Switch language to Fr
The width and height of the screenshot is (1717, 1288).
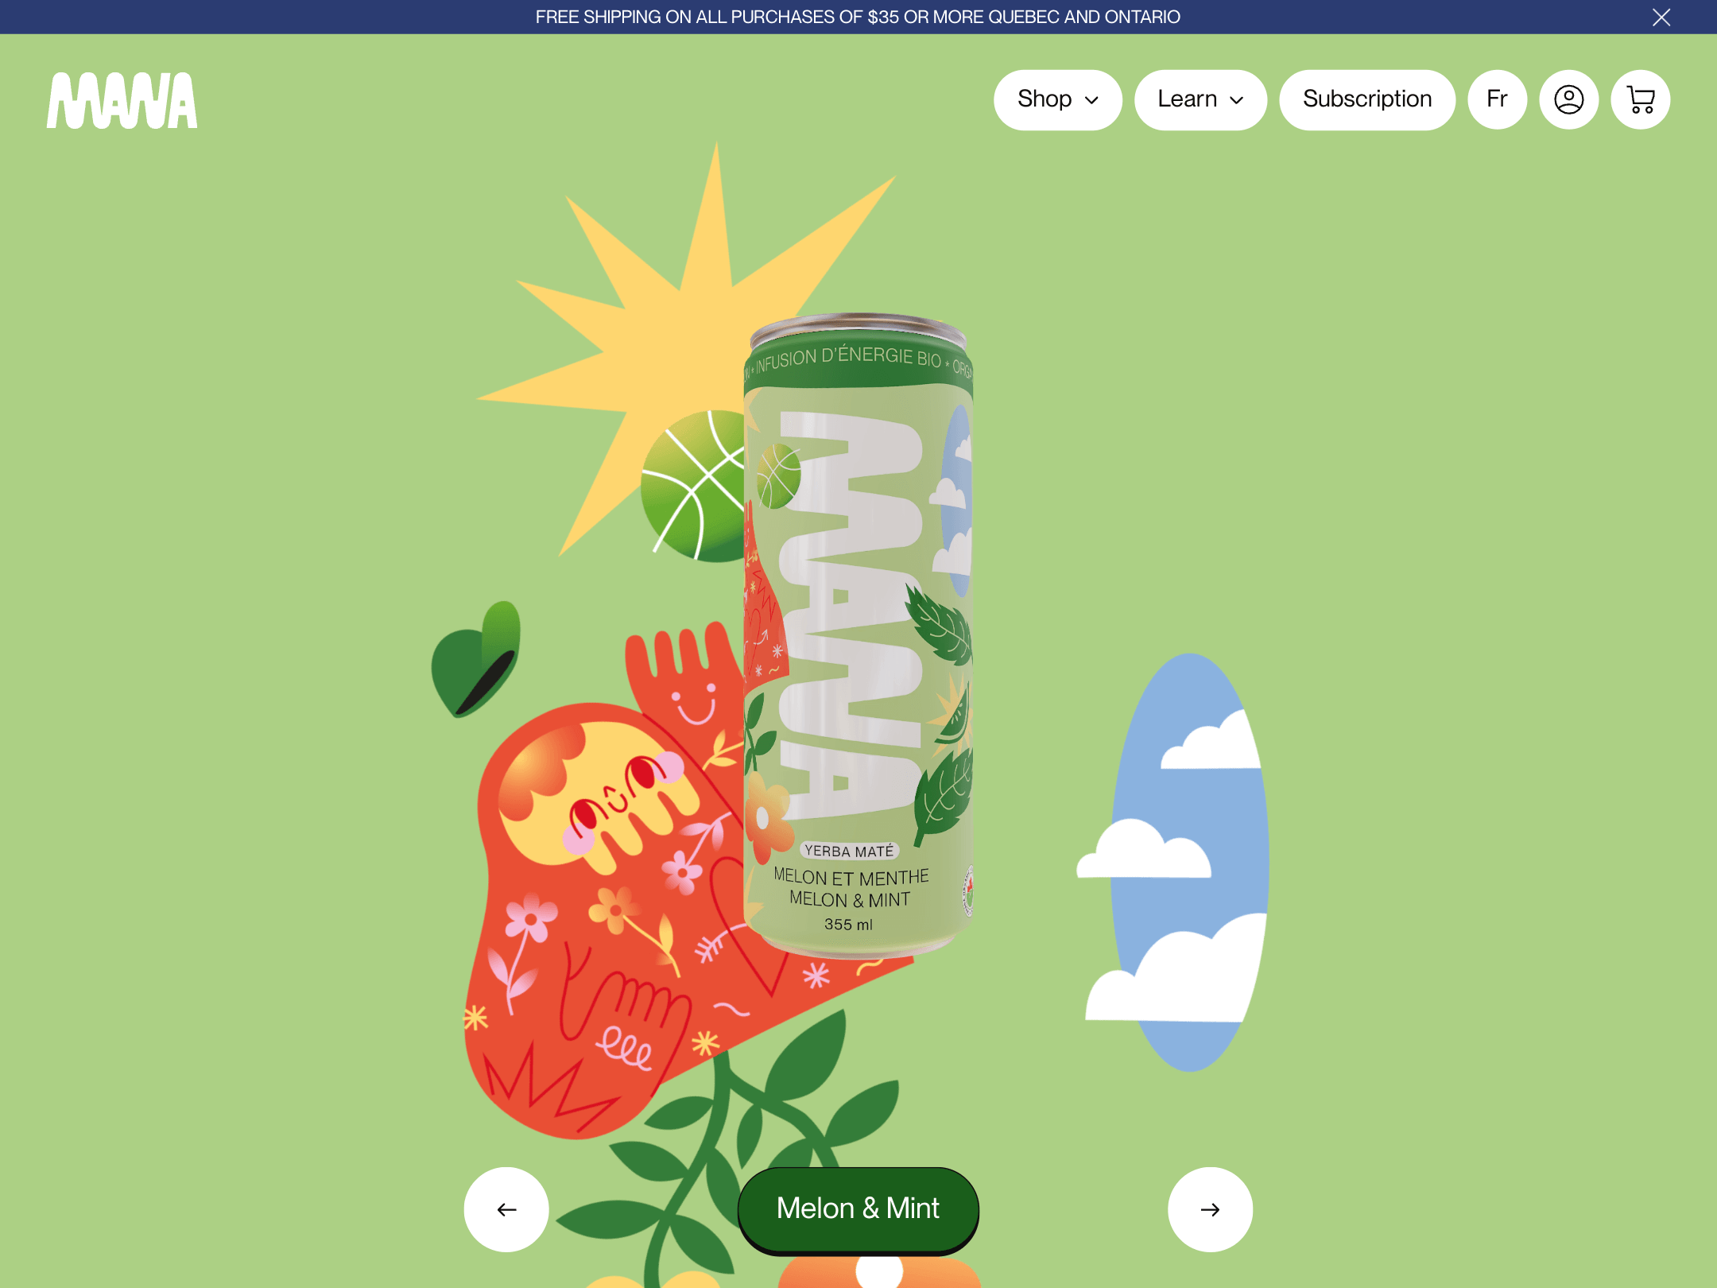pyautogui.click(x=1497, y=99)
